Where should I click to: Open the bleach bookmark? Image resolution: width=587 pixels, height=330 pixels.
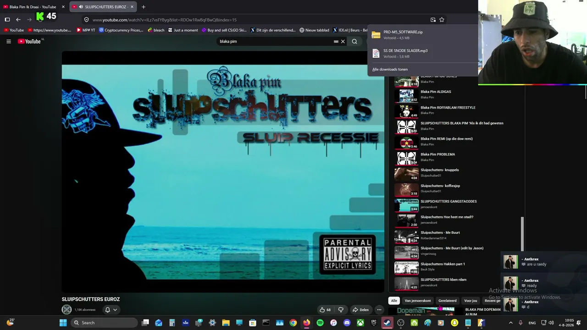pyautogui.click(x=156, y=30)
